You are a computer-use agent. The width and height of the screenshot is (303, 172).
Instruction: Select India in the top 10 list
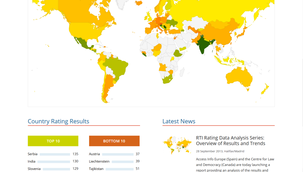point(31,161)
